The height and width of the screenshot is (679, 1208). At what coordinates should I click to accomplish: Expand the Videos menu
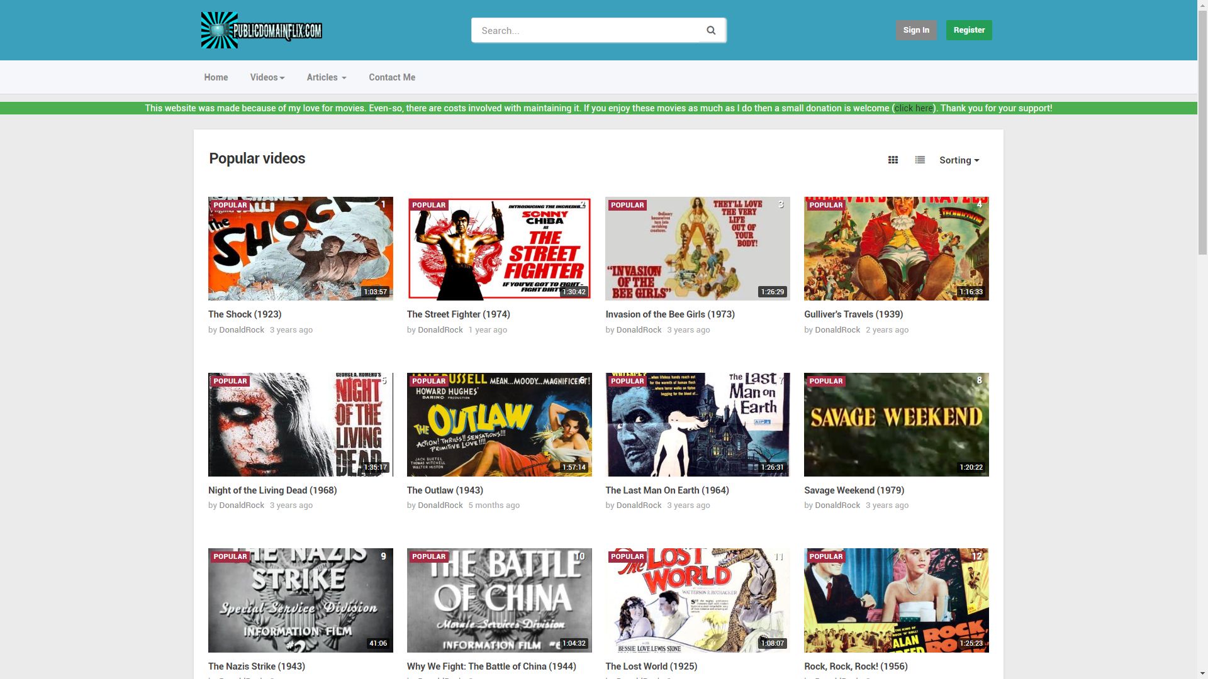[267, 77]
